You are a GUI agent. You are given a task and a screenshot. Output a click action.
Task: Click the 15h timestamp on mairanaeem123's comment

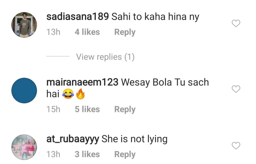[x=53, y=109]
